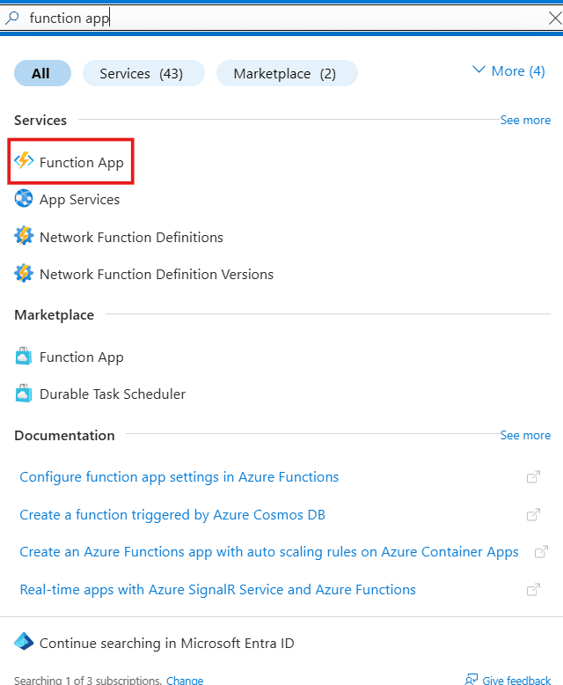Switch to Services (43) filter
563x685 pixels.
(x=142, y=74)
